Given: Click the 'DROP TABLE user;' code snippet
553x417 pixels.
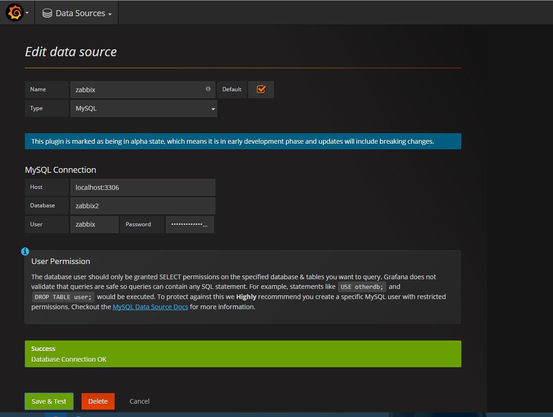Looking at the screenshot, I should [x=63, y=297].
